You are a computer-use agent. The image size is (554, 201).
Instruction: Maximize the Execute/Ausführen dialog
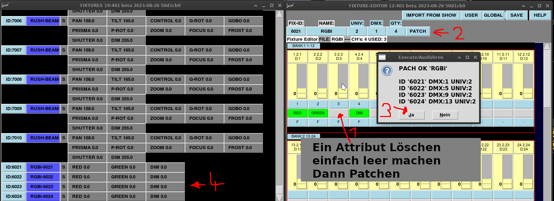(x=467, y=57)
